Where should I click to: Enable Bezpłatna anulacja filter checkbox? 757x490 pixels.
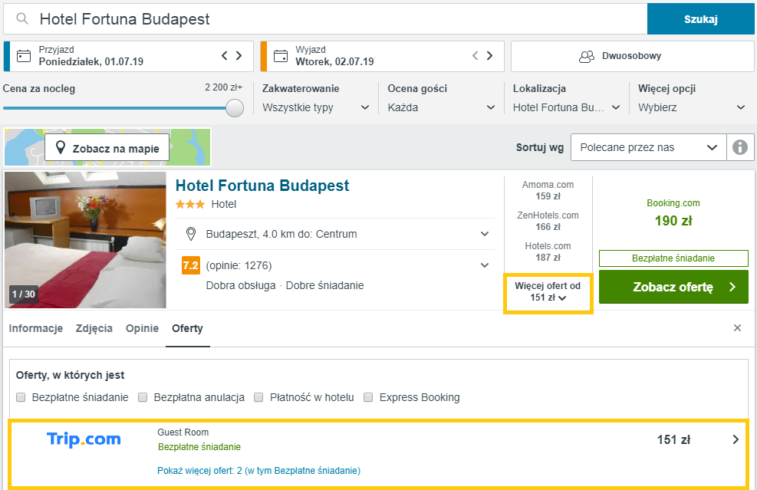pyautogui.click(x=143, y=397)
